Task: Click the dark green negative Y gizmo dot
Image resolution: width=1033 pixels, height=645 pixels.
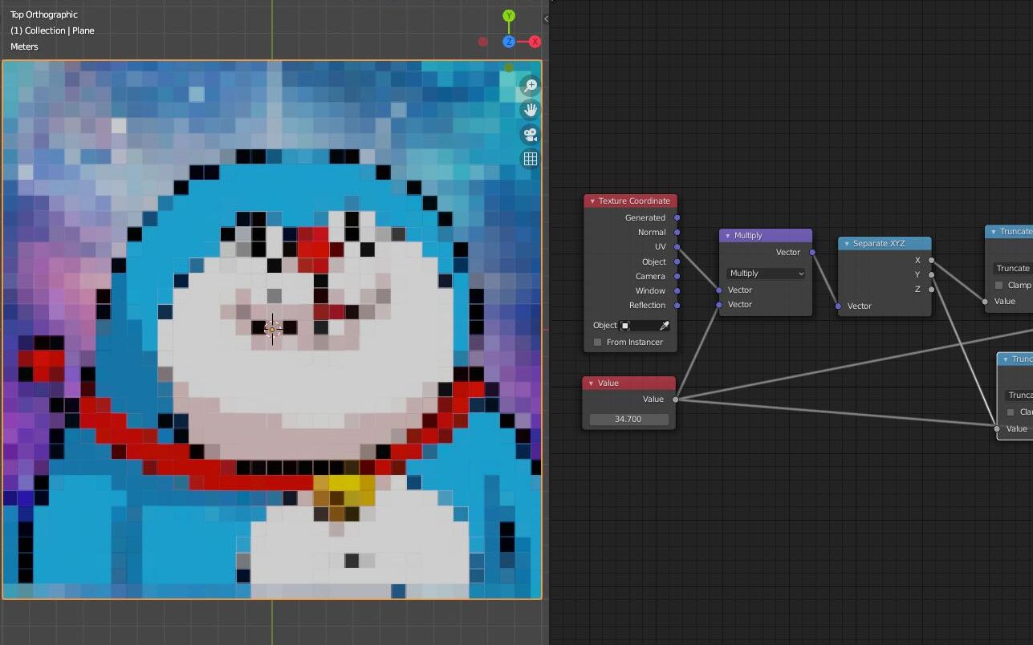Action: (x=509, y=67)
